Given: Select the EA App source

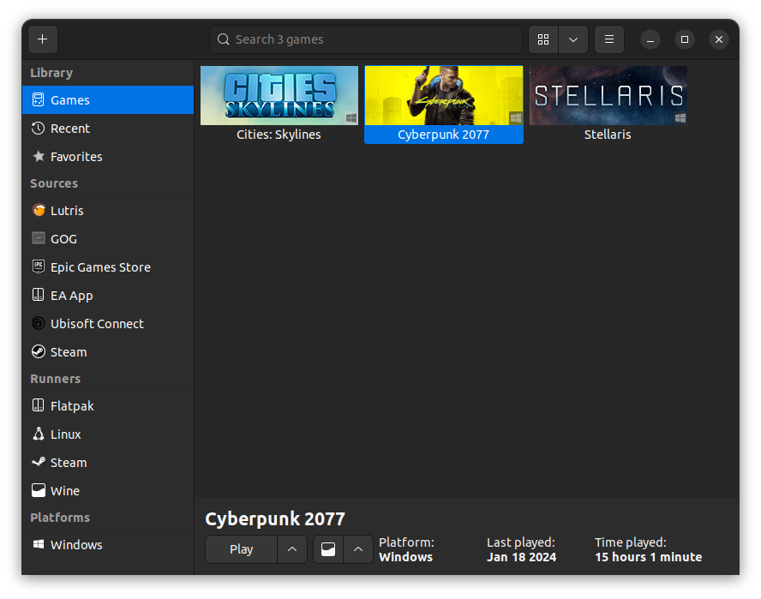Looking at the screenshot, I should click(x=108, y=295).
